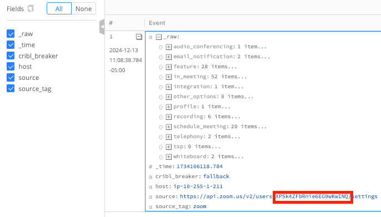Expand the telephony node

point(169,137)
